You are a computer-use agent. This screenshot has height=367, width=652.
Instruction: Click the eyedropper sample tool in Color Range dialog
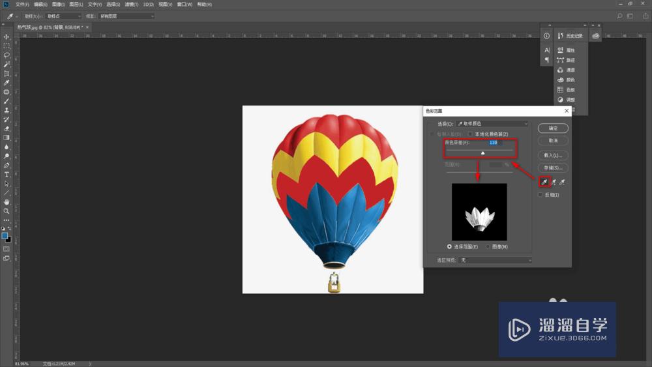544,183
